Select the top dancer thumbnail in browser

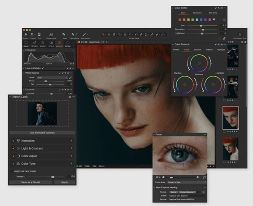(233, 56)
